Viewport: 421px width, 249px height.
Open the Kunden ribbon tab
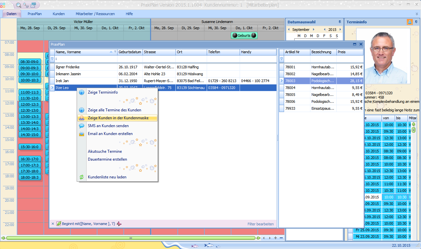[59, 14]
